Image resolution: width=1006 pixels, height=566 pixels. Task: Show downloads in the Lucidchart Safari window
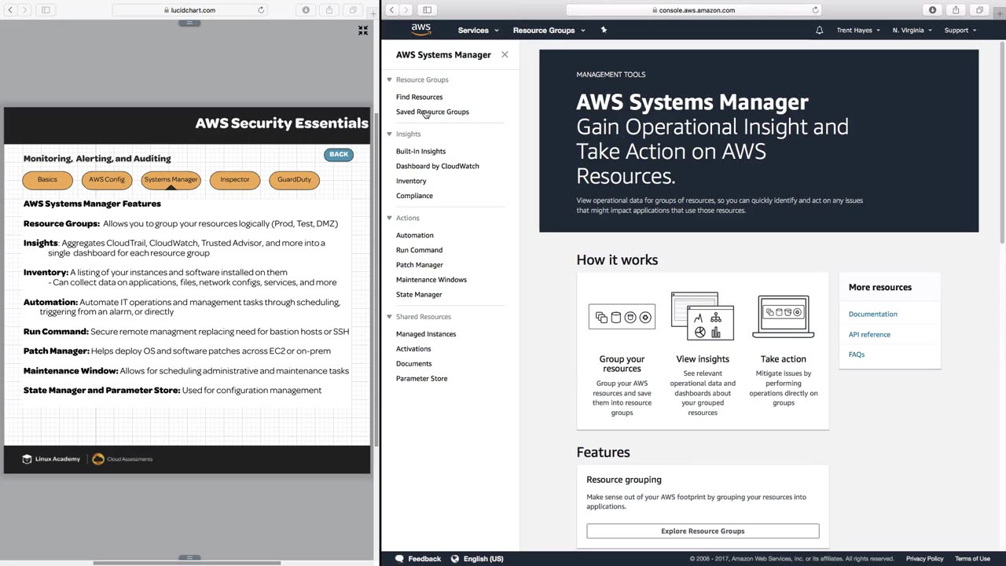pos(306,9)
